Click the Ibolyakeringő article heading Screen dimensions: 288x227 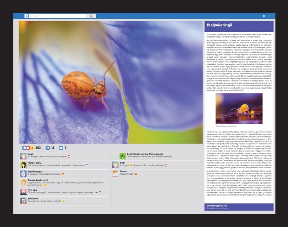(x=218, y=25)
